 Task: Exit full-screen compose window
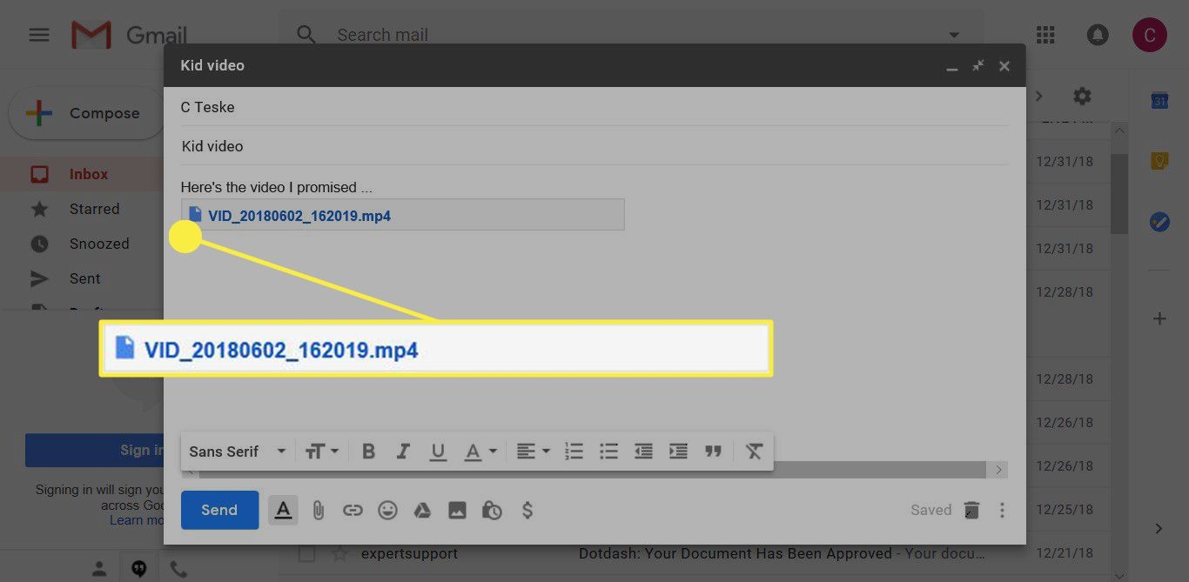point(978,65)
